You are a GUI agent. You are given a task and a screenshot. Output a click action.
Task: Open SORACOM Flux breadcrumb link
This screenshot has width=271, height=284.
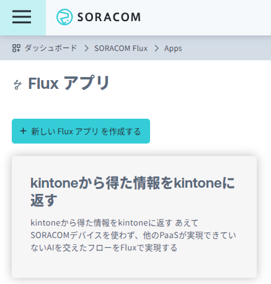[x=121, y=48]
